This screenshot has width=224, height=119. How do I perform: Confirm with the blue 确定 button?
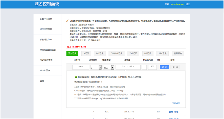pyautogui.click(x=164, y=67)
